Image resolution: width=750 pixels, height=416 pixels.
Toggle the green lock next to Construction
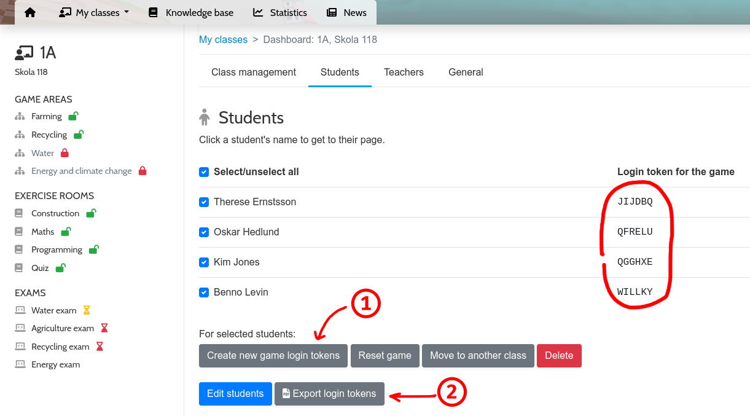(x=91, y=213)
